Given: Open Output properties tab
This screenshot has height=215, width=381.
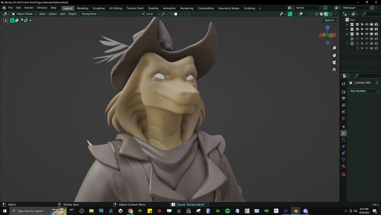Looking at the screenshot, I should 344,99.
